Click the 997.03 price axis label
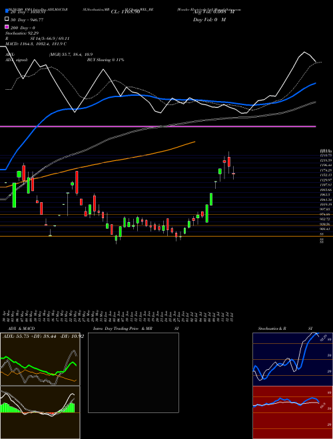 (326, 209)
